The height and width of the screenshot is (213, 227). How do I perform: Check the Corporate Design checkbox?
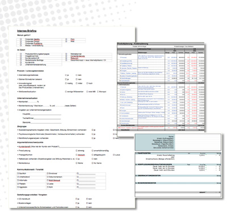(x=20, y=41)
